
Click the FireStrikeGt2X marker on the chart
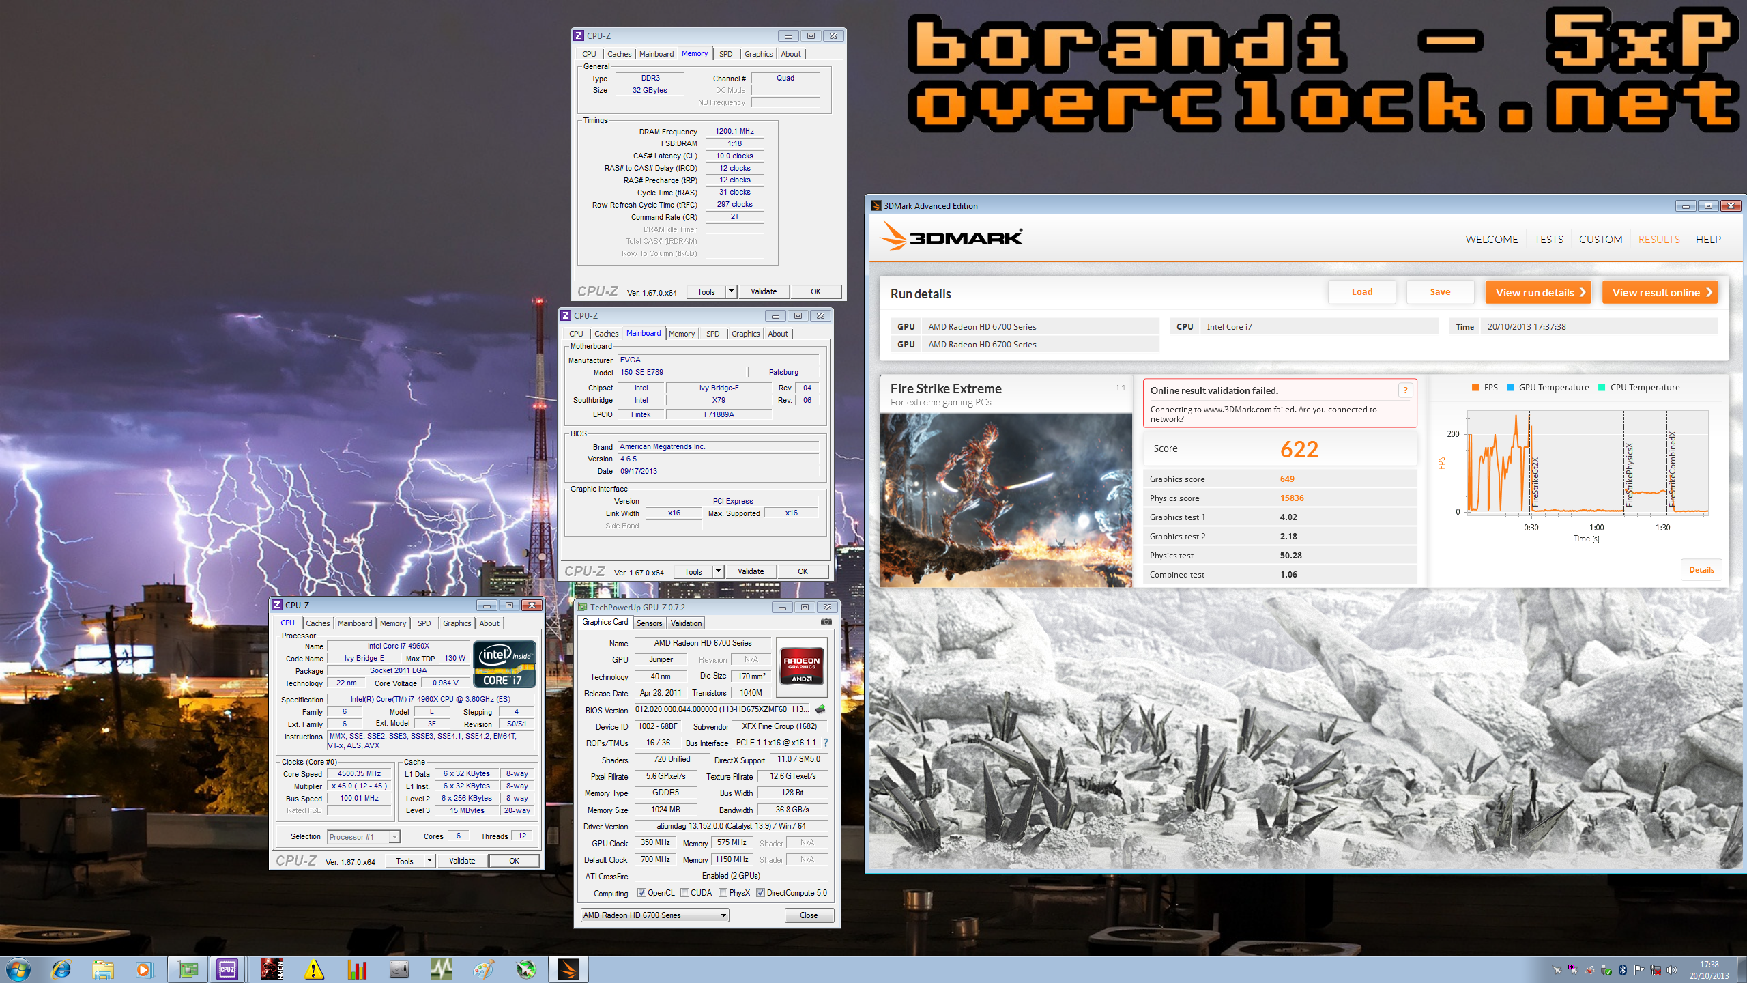(1535, 482)
